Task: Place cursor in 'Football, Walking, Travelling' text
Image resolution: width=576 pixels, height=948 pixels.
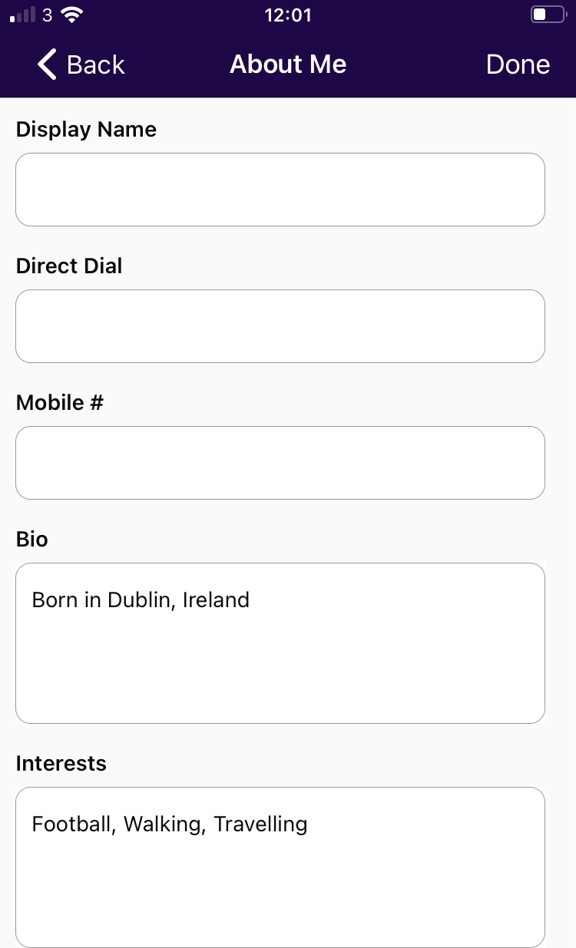Action: pos(170,824)
